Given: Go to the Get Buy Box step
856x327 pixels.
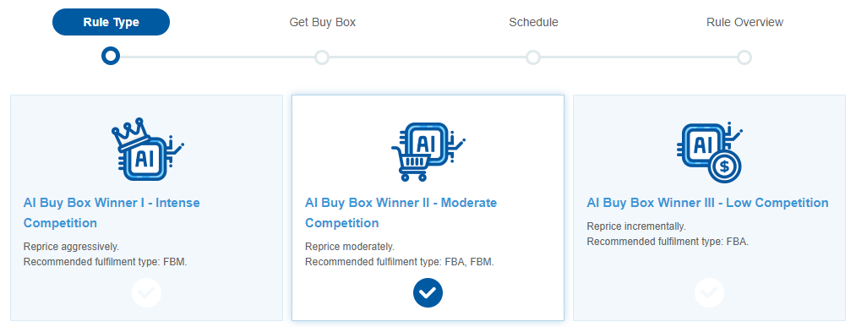Looking at the screenshot, I should click(323, 22).
